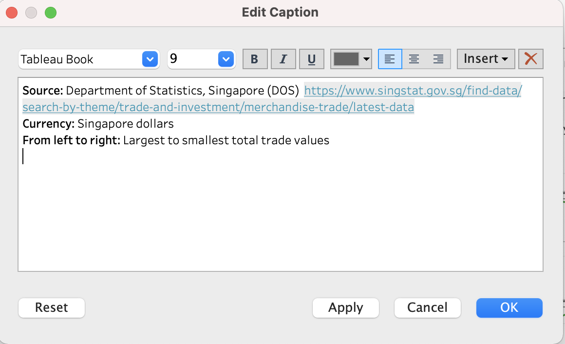Viewport: 565px width, 344px height.
Task: Expand the text color dropdown arrow
Action: click(x=366, y=59)
